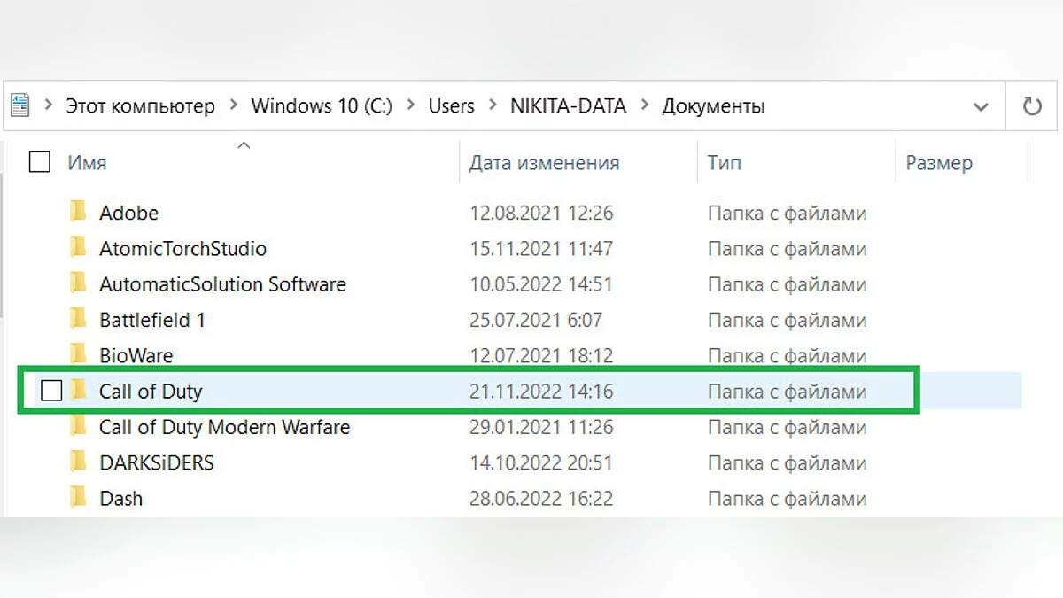Check the Call of Duty row checkbox
The image size is (1063, 598).
coord(51,391)
